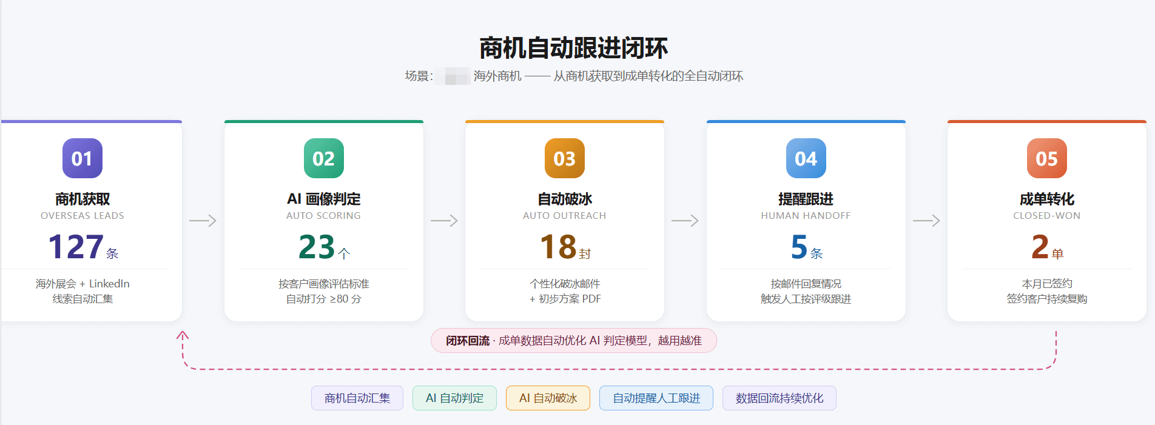Click the AUTO OUTREACH subtitle
The image size is (1155, 425).
(x=565, y=216)
